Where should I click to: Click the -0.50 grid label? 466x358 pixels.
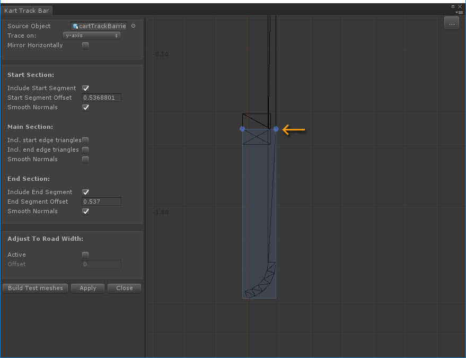pyautogui.click(x=161, y=54)
